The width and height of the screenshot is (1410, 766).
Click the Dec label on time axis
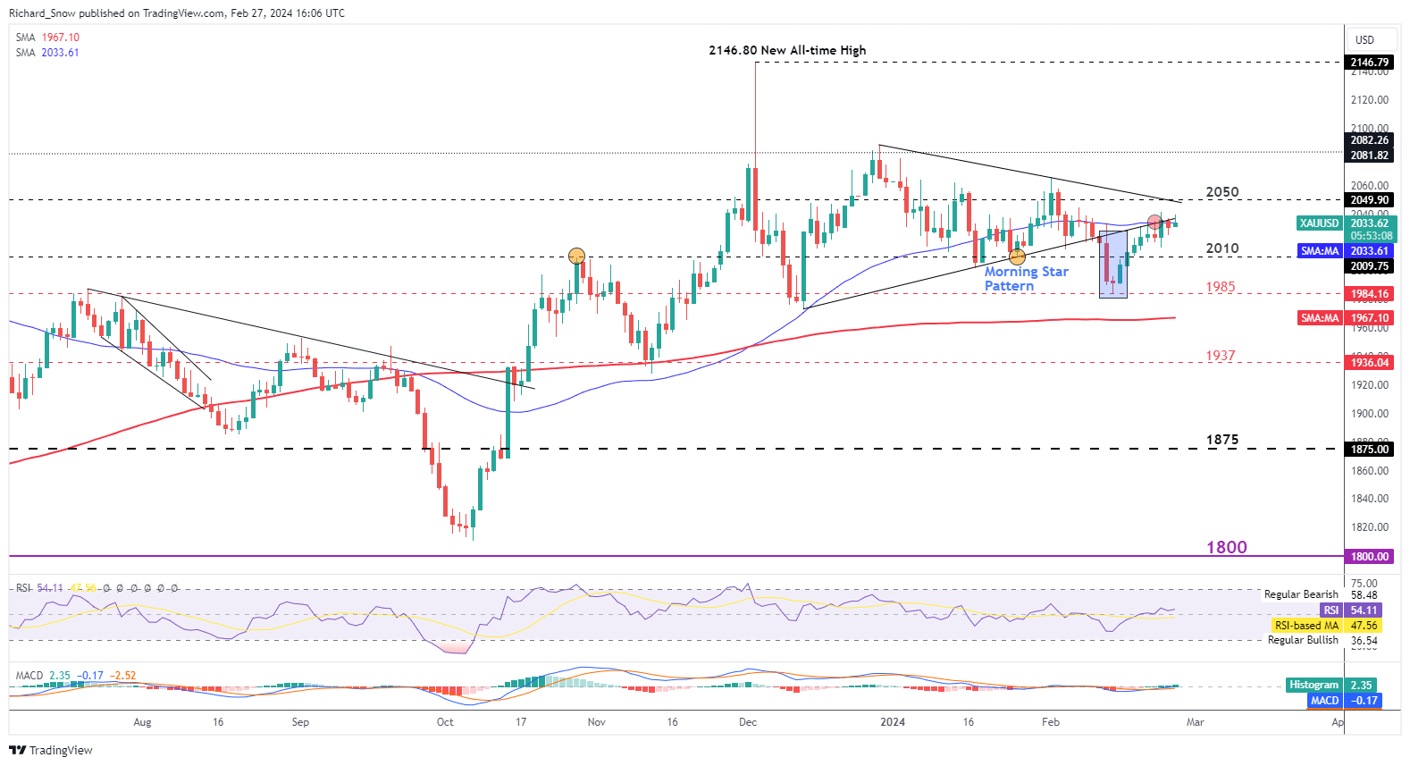pyautogui.click(x=748, y=722)
